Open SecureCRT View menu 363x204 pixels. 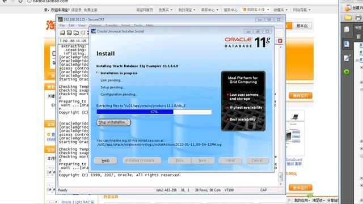coord(82,25)
